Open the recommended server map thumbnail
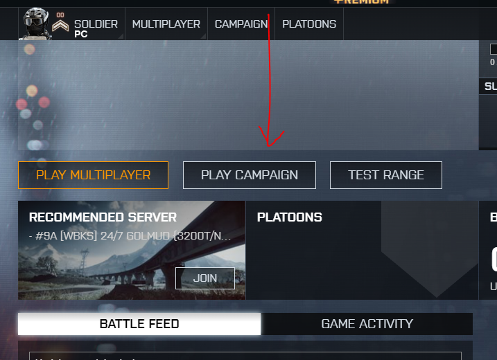Image resolution: width=497 pixels, height=360 pixels. click(x=132, y=250)
